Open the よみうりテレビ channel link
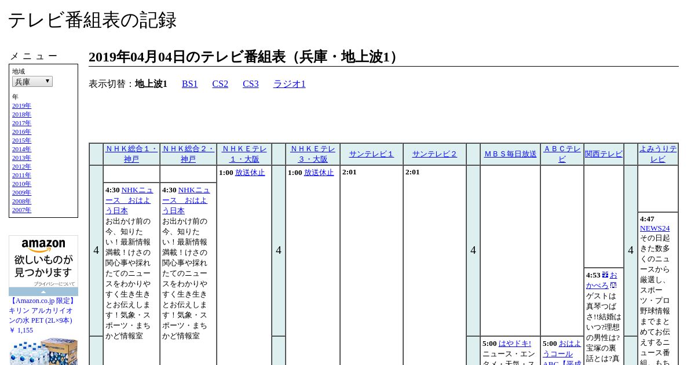 658,154
